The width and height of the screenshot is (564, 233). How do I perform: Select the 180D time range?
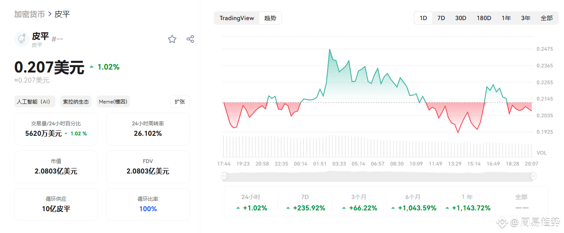pos(484,18)
